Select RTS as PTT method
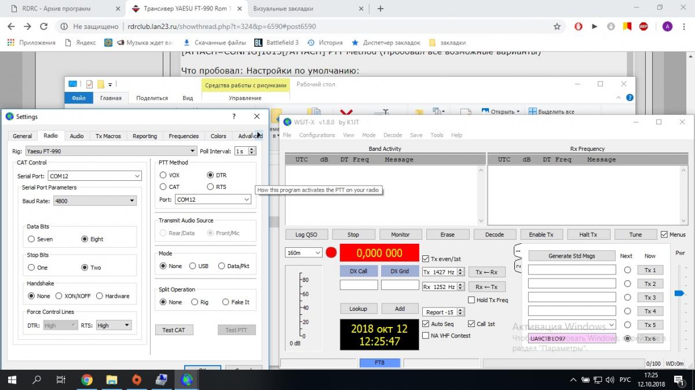 coord(210,187)
